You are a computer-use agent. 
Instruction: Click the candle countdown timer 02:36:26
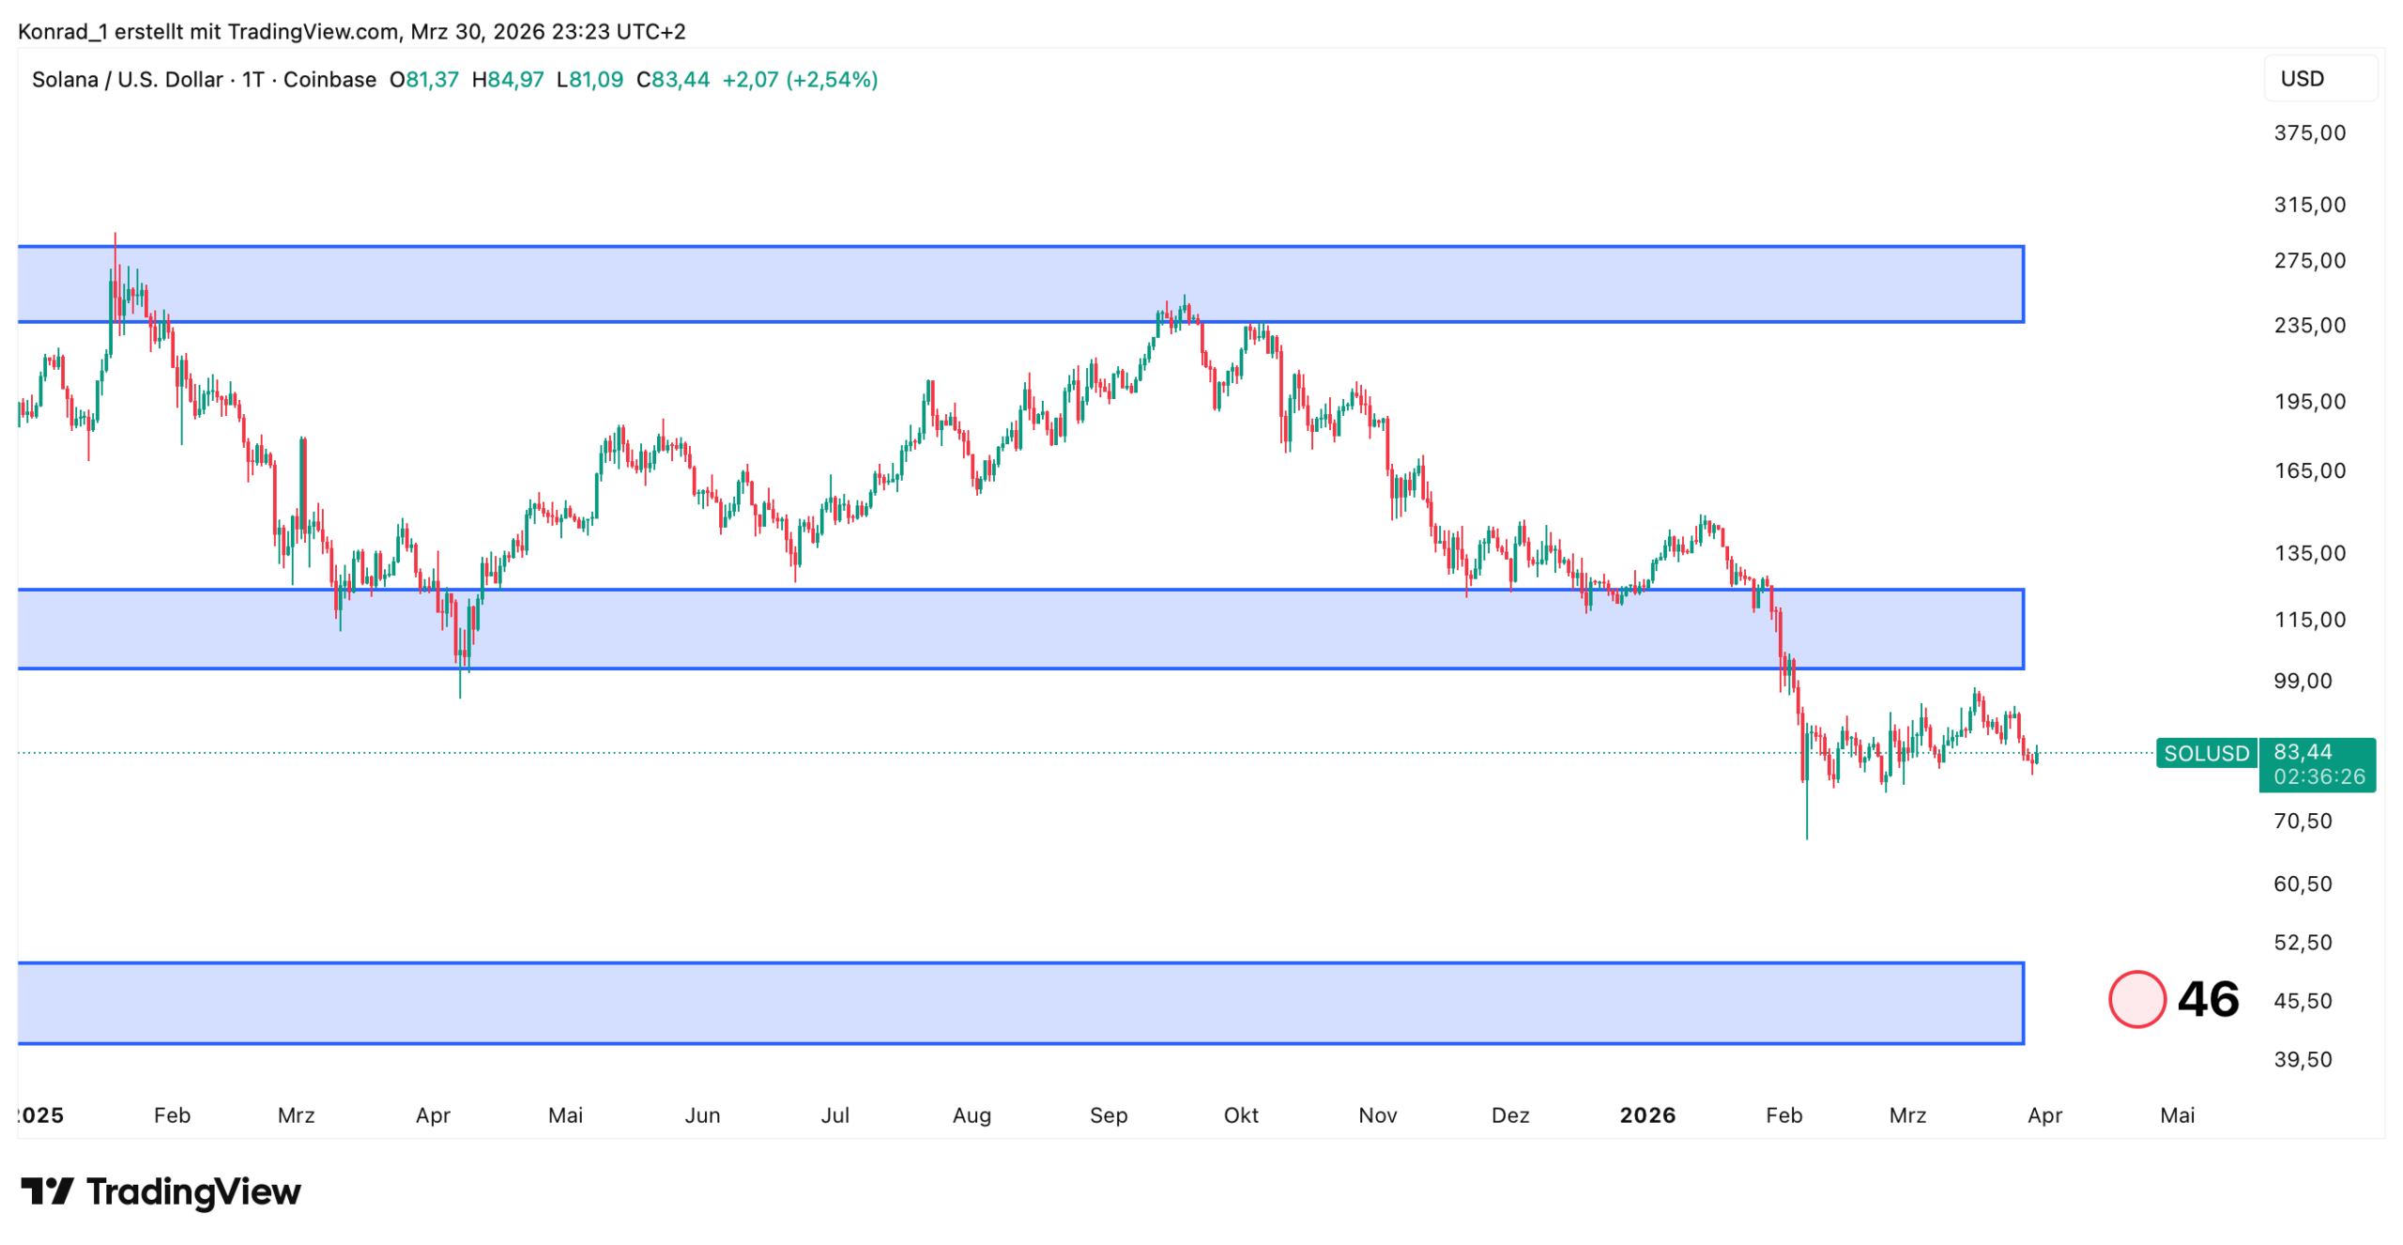tap(2318, 776)
